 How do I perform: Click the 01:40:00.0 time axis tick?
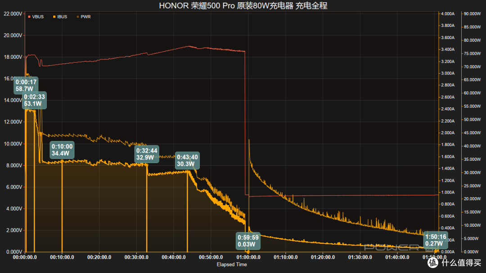(x=397, y=257)
